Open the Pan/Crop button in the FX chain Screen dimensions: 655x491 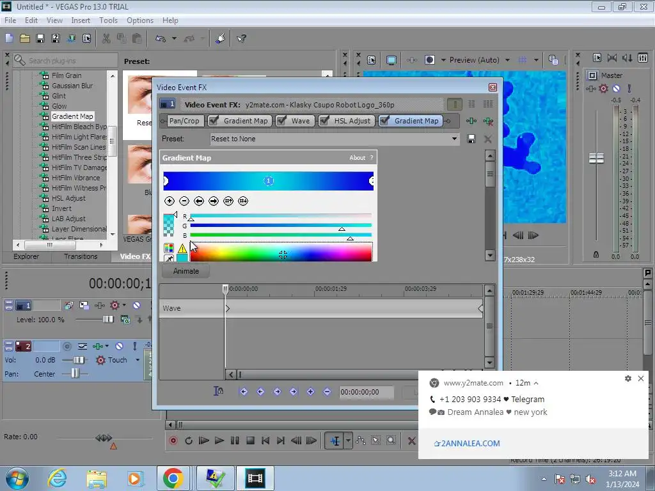point(184,121)
